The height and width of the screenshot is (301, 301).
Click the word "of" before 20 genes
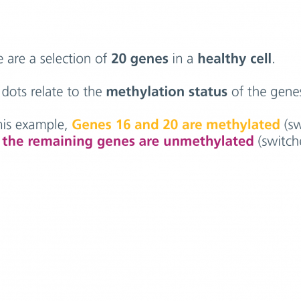click(101, 59)
